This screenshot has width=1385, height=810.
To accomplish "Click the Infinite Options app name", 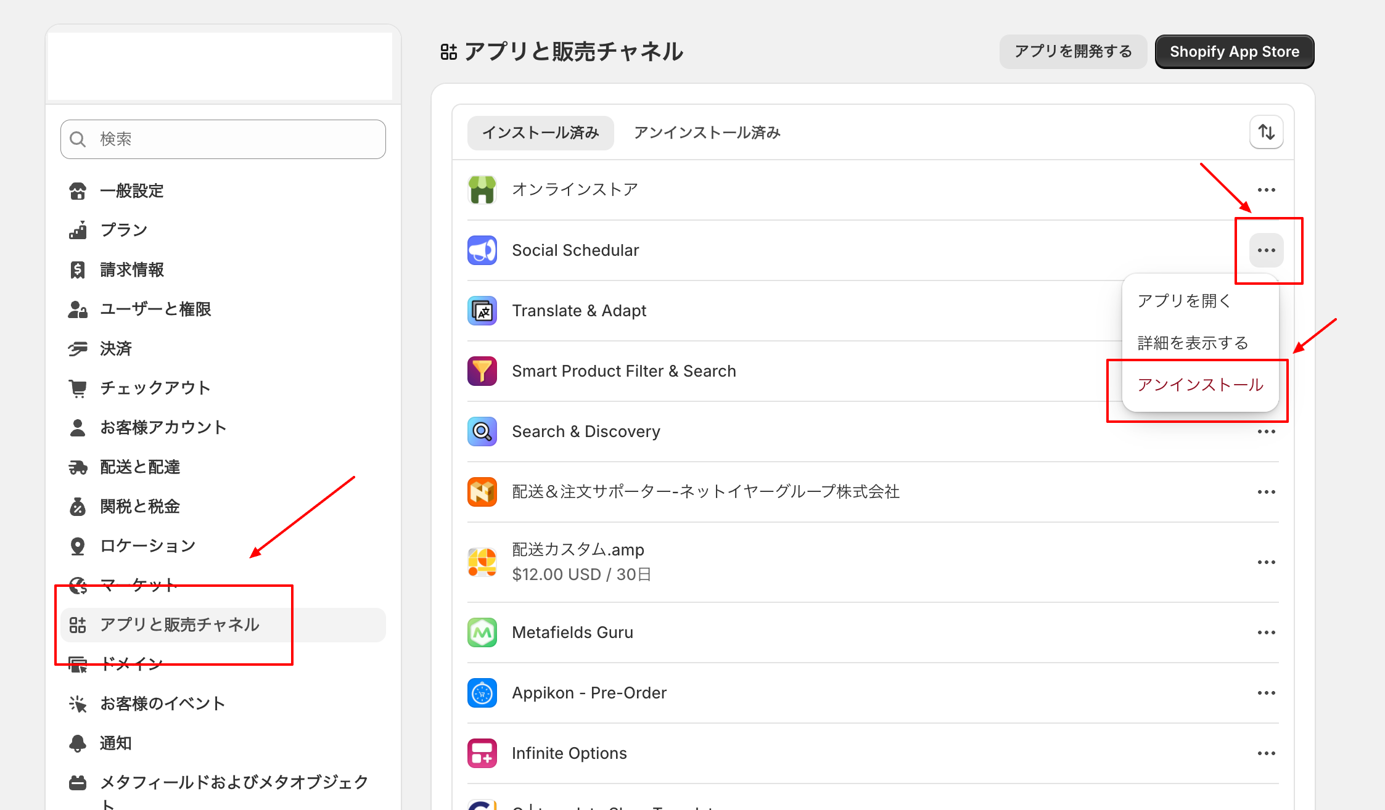I will coord(569,753).
